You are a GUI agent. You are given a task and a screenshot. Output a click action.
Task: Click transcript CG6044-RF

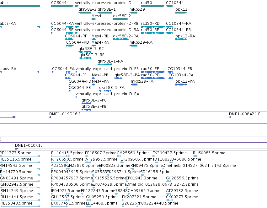(x=69, y=39)
